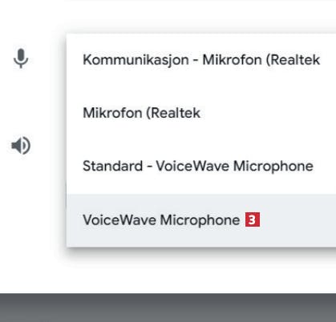This screenshot has height=322, width=336.
Task: Click the word Standard in third option
Action: 112,166
